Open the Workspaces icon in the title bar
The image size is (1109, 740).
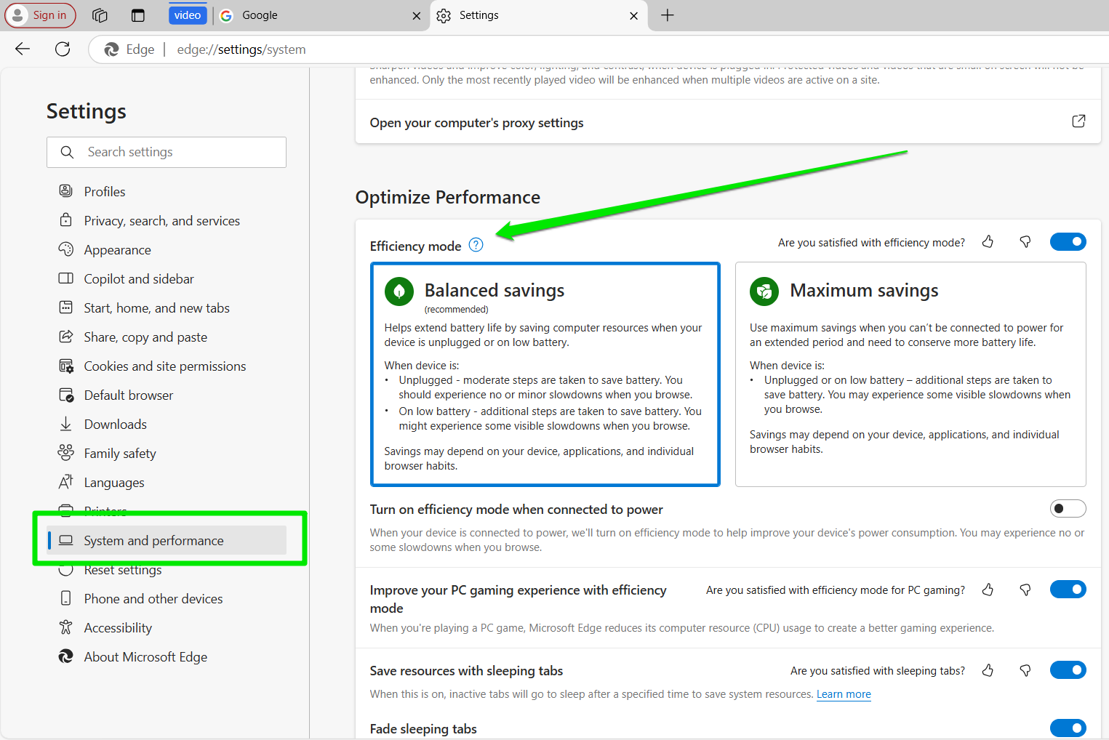[100, 15]
